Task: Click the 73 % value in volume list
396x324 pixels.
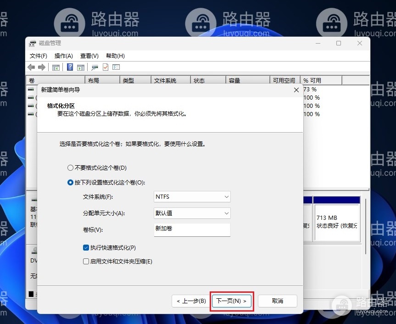Action: 310,89
